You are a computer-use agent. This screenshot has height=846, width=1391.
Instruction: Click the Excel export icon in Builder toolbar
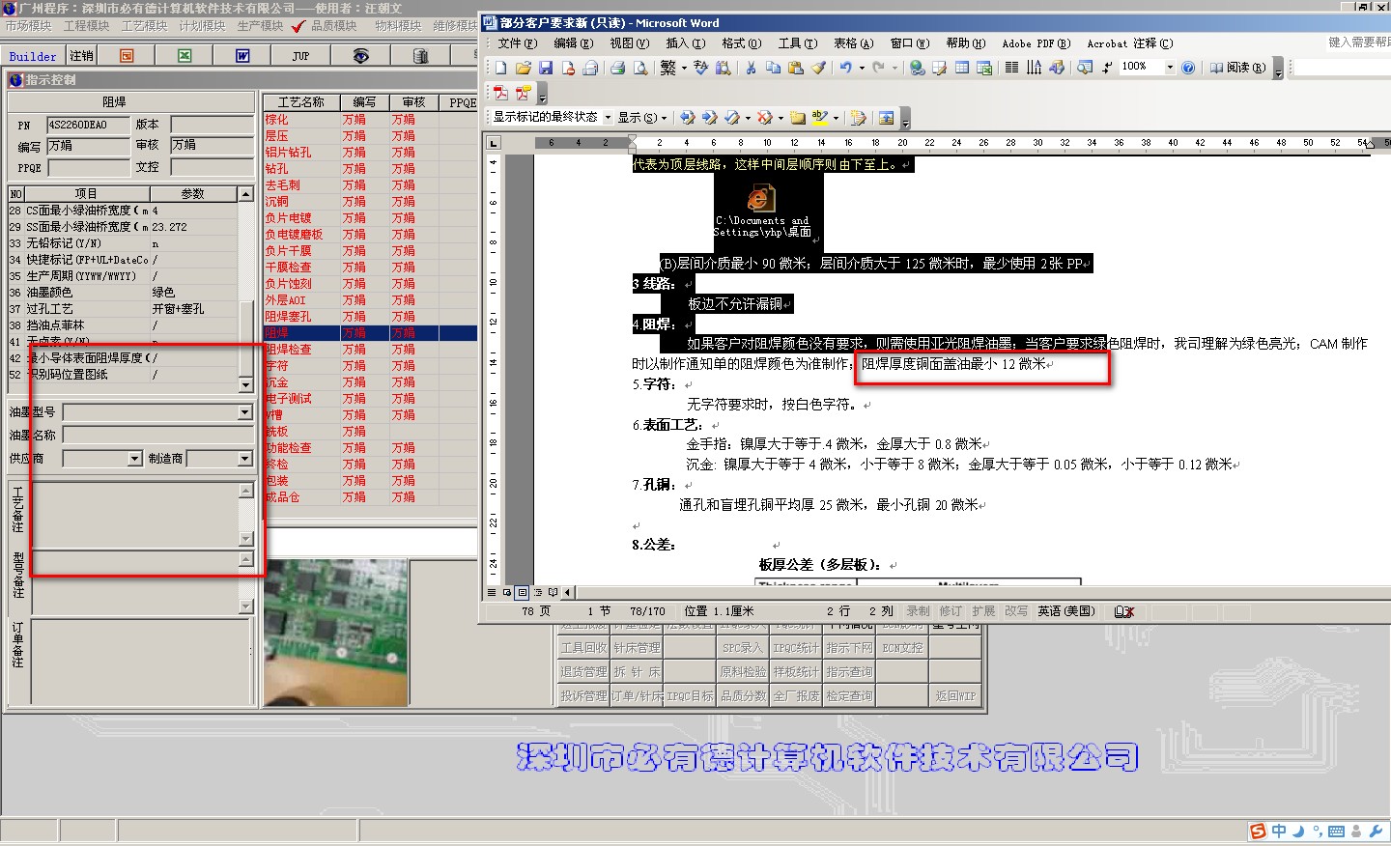pos(185,56)
